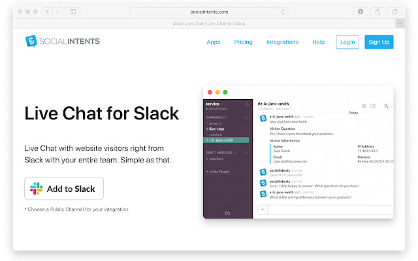Click the 'Visitor Question' heading
The image size is (418, 261).
[282, 129]
